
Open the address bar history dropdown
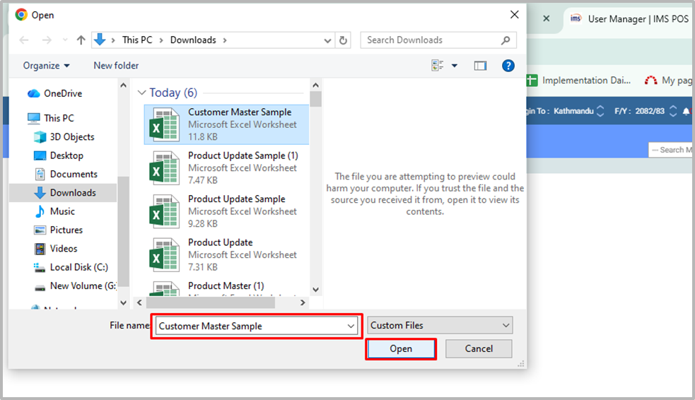(327, 40)
